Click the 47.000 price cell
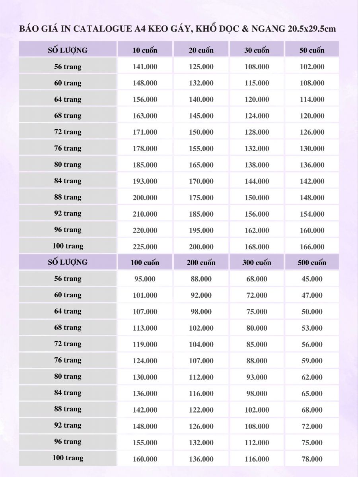This screenshot has height=477, width=358. click(x=312, y=295)
